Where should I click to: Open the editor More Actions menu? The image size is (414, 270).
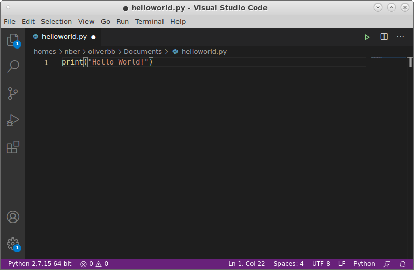(401, 37)
